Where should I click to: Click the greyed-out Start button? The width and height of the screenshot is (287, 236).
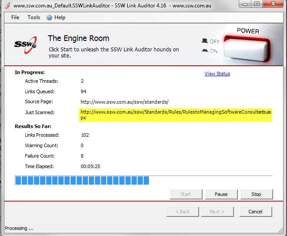tap(186, 194)
